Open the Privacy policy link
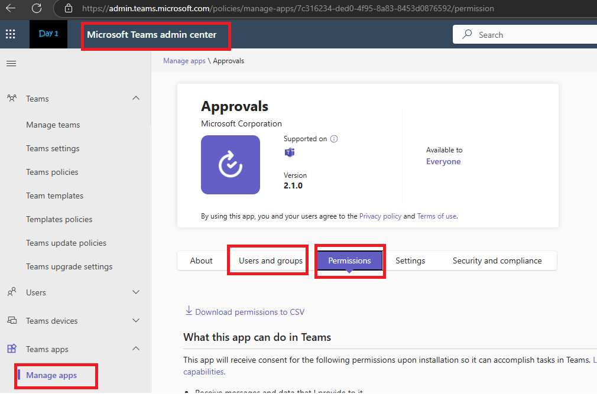 [x=380, y=216]
